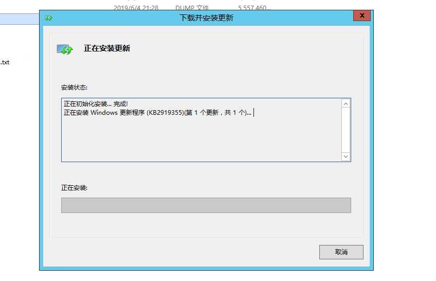Click the 正在安装: label
436x281 pixels.
pyautogui.click(x=74, y=188)
